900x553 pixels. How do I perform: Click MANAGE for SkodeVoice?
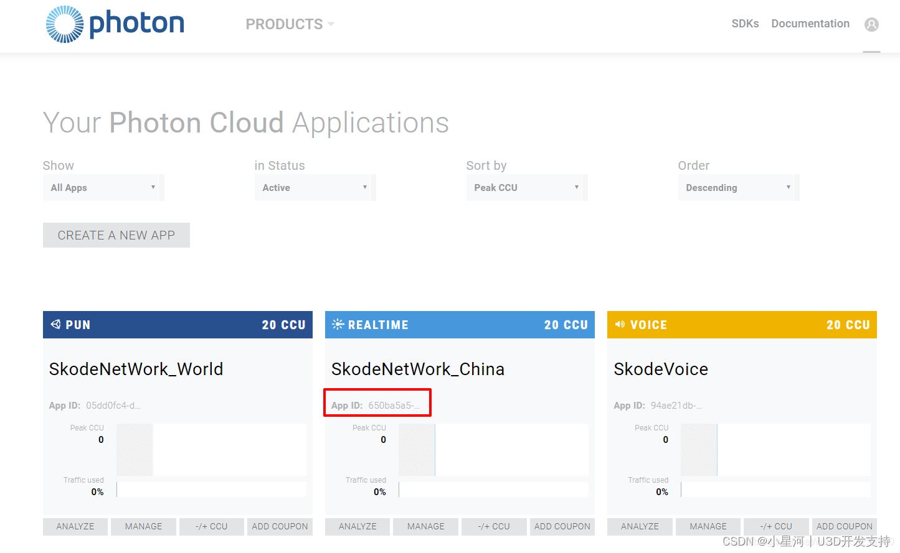708,526
